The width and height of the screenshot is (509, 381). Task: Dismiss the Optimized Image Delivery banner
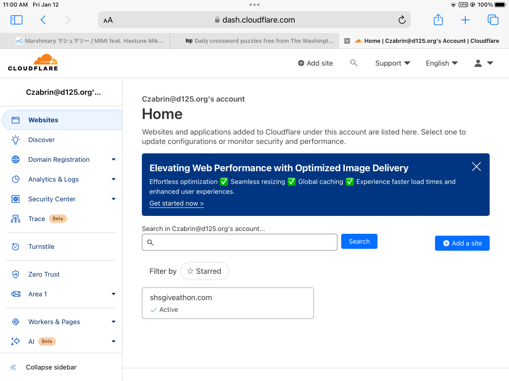476,167
